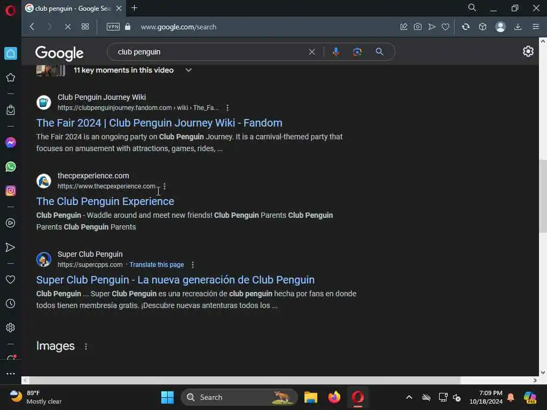547x410 pixels.
Task: Start Google voice search microphone
Action: [x=335, y=52]
